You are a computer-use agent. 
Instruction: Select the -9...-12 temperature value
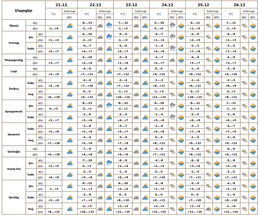87,183
